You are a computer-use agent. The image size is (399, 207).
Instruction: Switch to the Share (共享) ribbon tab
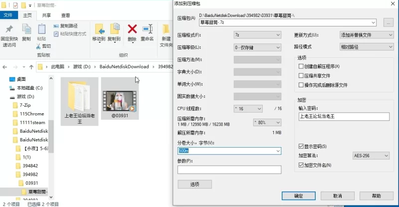[x=46, y=15]
